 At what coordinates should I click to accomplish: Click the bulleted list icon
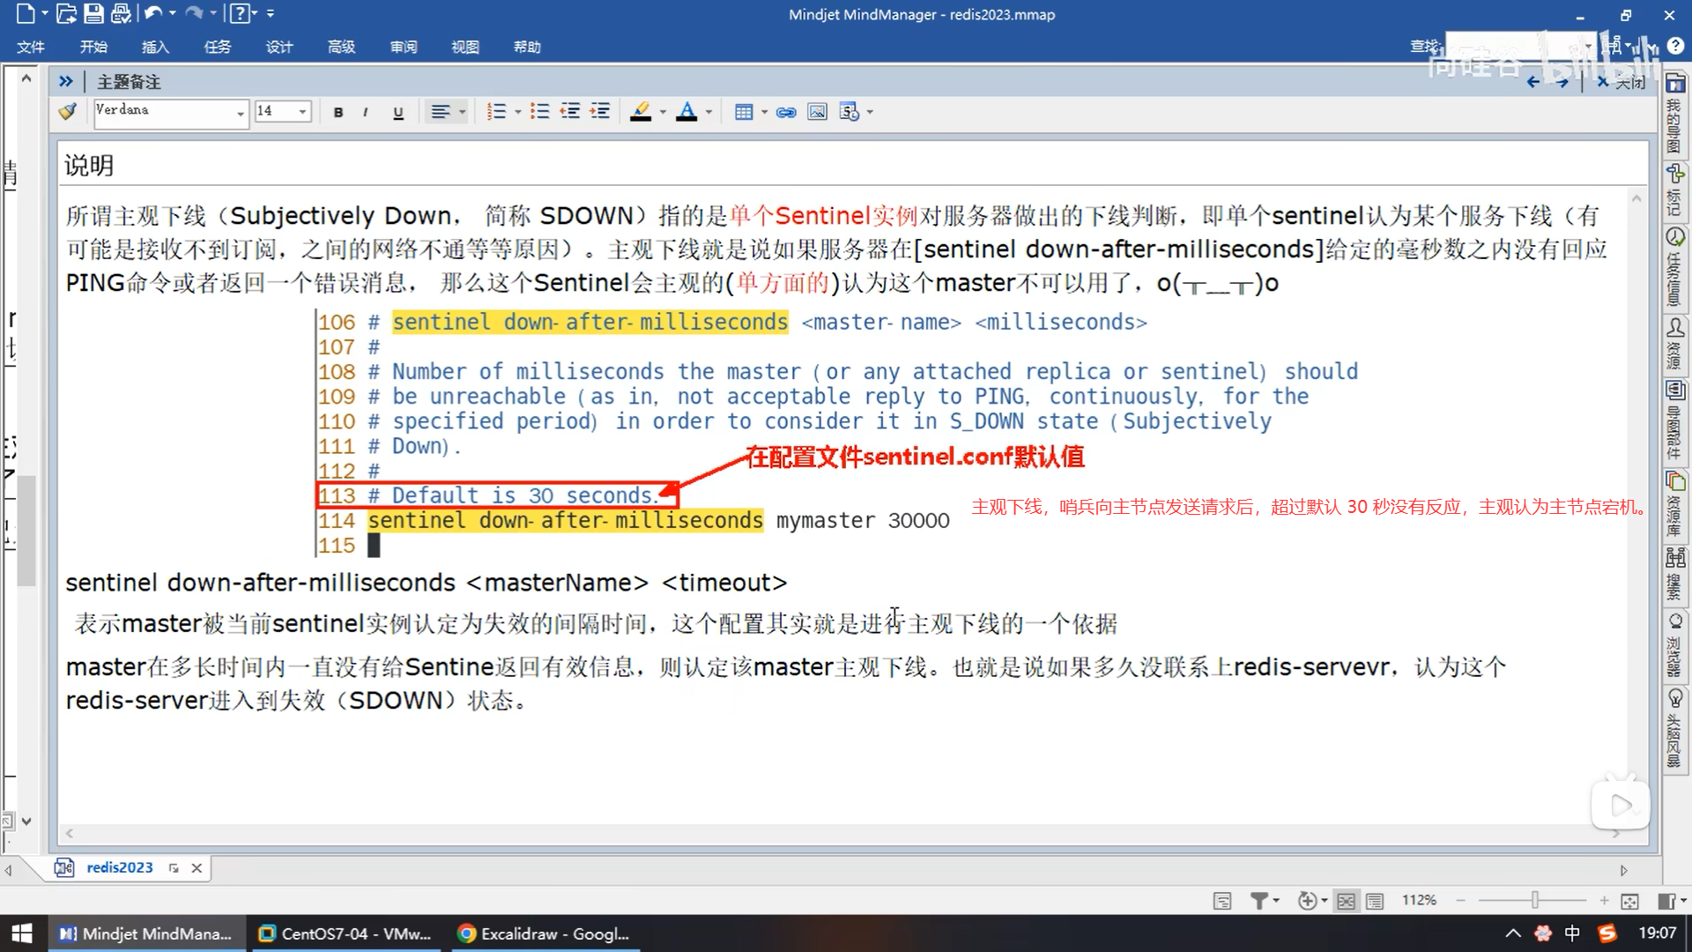[x=539, y=112]
